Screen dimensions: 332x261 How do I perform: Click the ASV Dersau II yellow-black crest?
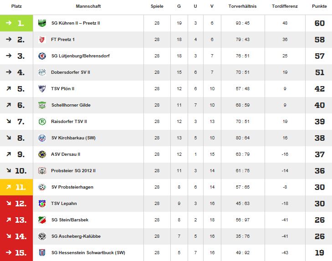42,154
